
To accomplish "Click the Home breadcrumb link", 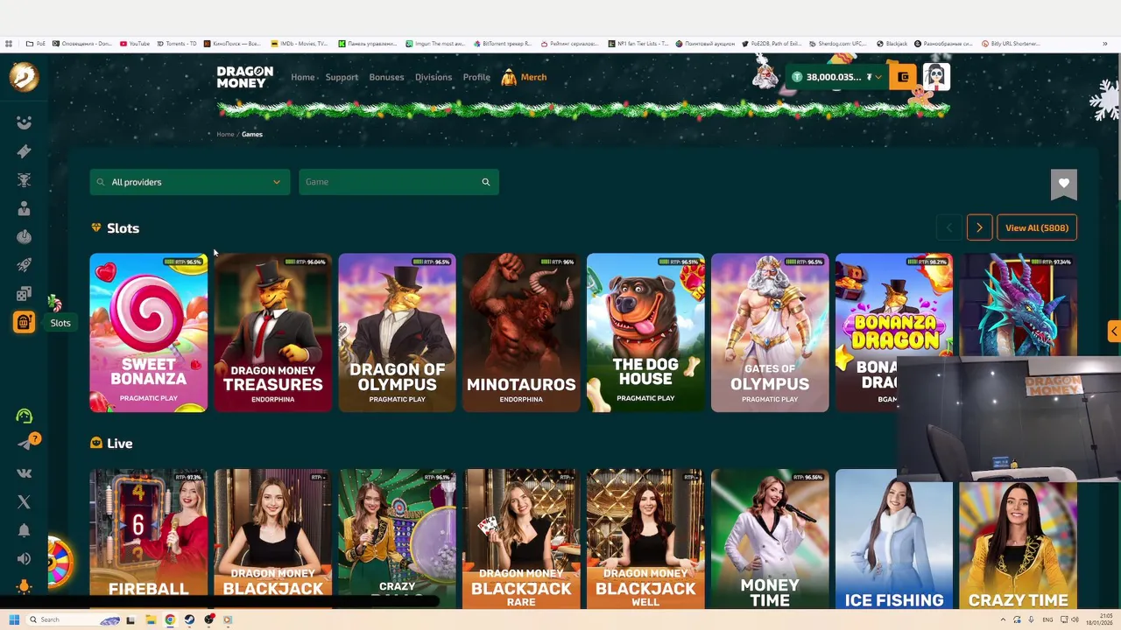I will tap(225, 135).
